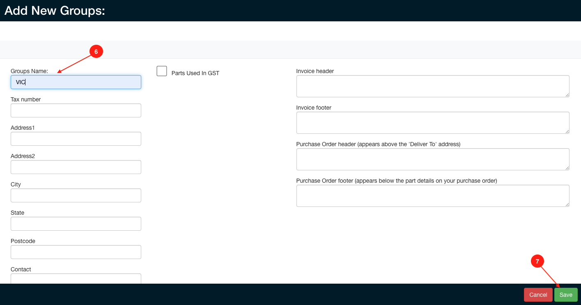581x305 pixels.
Task: Click the red numbered marker labeled 7
Action: tap(537, 261)
